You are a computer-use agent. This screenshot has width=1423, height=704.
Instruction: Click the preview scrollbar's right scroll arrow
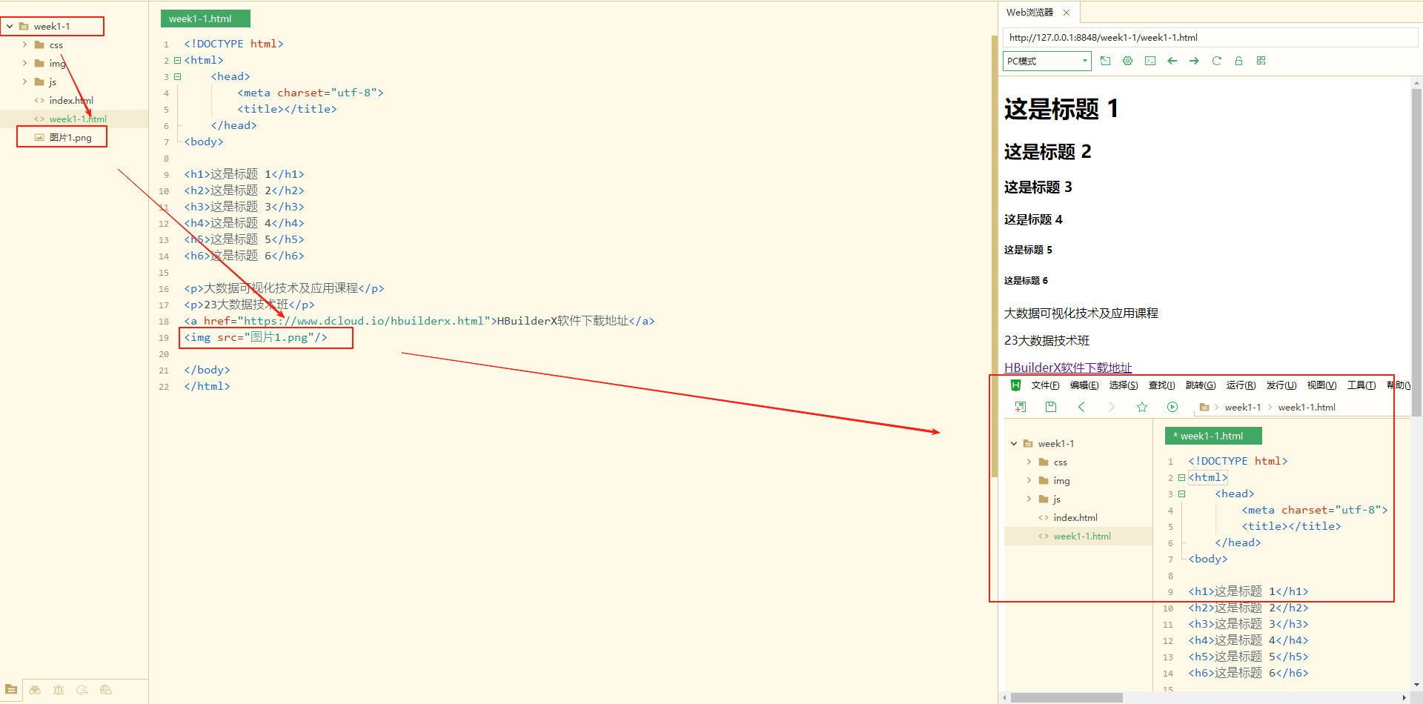coord(1404,697)
